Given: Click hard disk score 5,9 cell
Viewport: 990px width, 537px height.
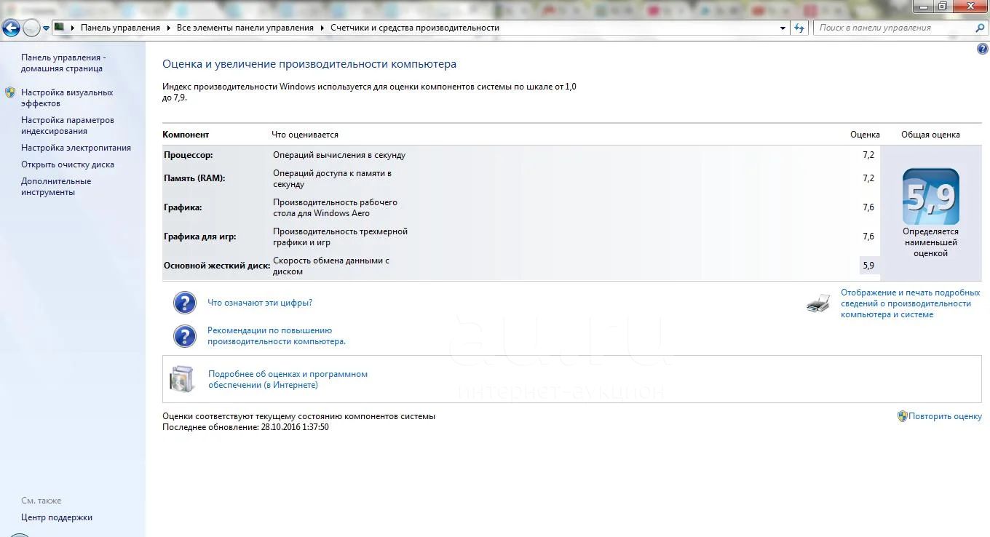Looking at the screenshot, I should point(868,266).
